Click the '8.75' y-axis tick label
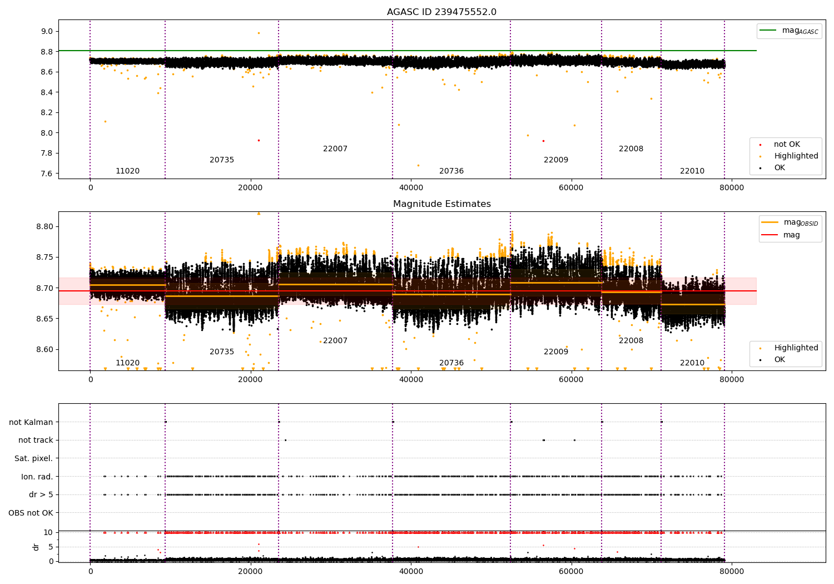The image size is (834, 584). (x=44, y=258)
